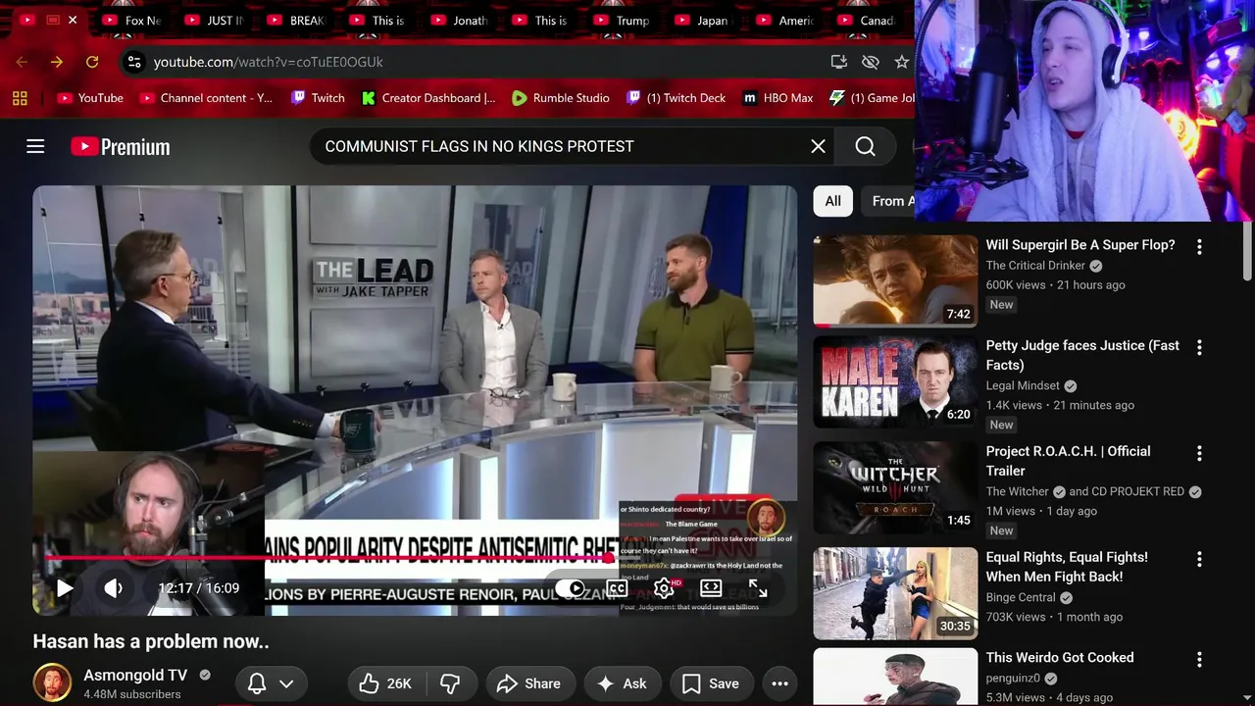Go to YouTube Premium home logo
This screenshot has height=706, width=1255.
point(121,147)
